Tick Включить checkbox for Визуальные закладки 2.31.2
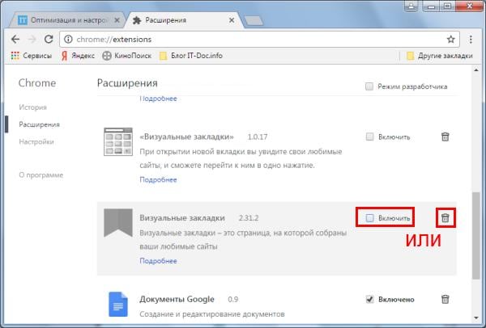 click(x=369, y=218)
